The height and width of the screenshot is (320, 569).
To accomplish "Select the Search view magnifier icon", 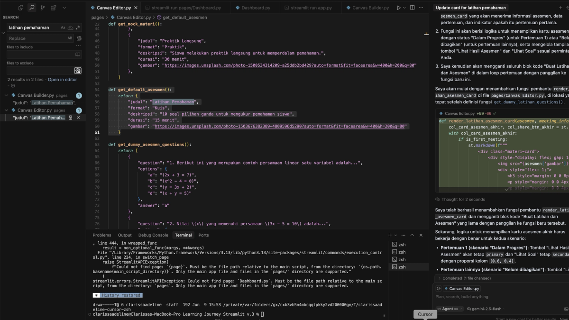I will pos(31,8).
